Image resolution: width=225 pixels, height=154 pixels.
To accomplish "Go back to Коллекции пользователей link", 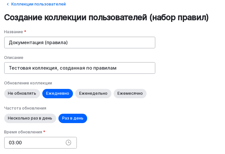I will [38, 4].
